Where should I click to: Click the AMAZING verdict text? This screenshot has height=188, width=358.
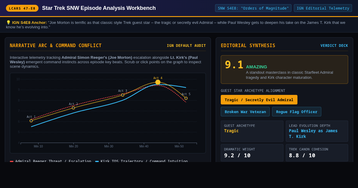(x=257, y=67)
